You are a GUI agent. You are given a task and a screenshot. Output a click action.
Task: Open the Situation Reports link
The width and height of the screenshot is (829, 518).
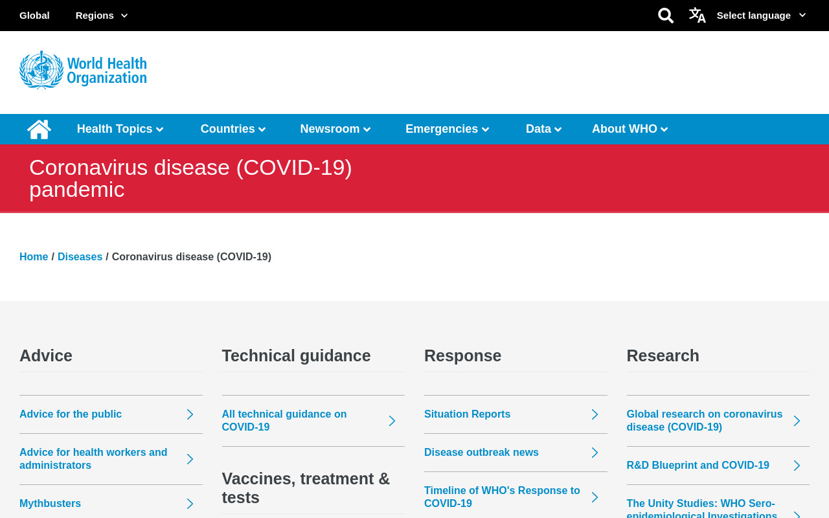pyautogui.click(x=467, y=414)
